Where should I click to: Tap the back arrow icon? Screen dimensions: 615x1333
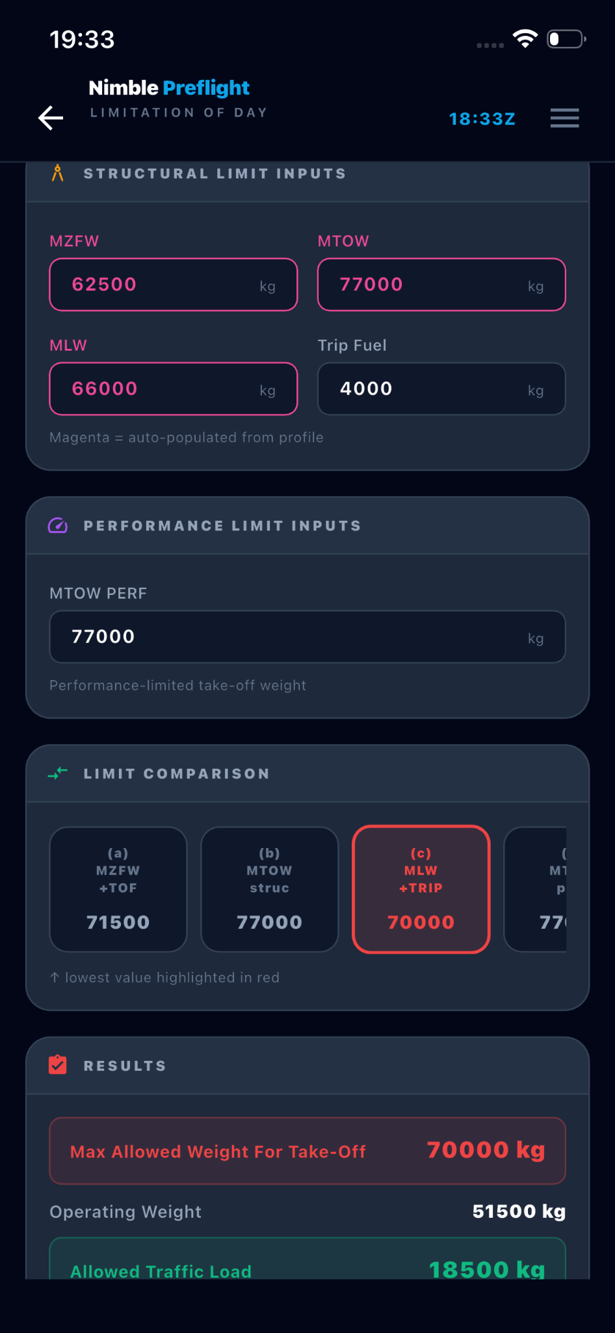click(51, 118)
